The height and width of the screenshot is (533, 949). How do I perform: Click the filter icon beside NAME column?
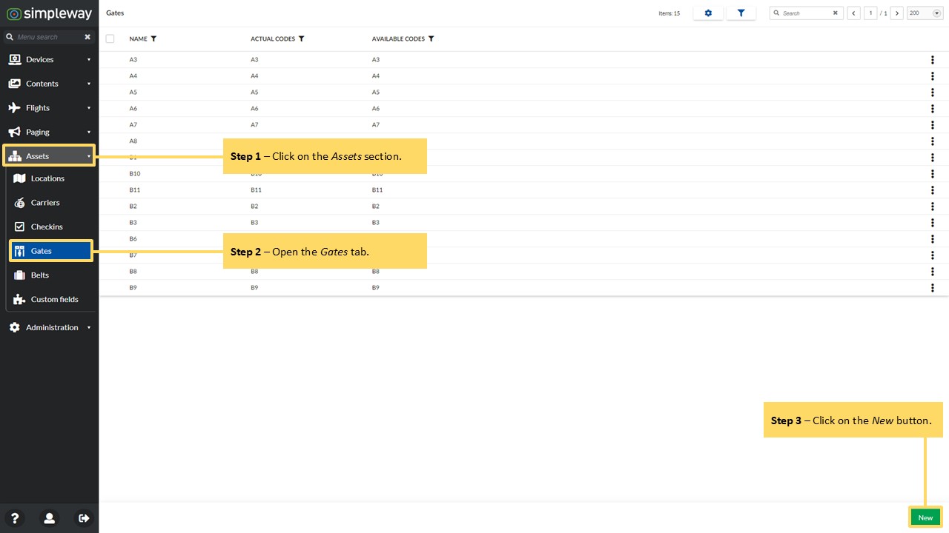pyautogui.click(x=153, y=38)
